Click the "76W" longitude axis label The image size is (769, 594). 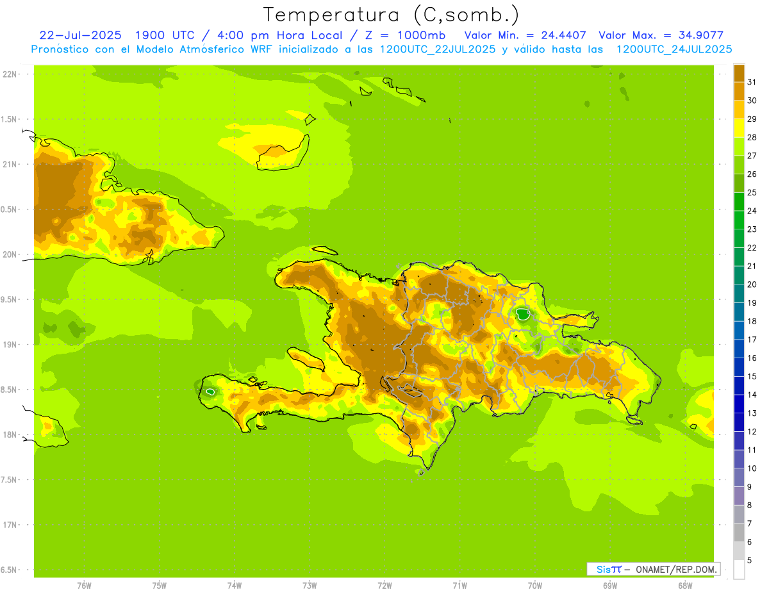pyautogui.click(x=84, y=586)
